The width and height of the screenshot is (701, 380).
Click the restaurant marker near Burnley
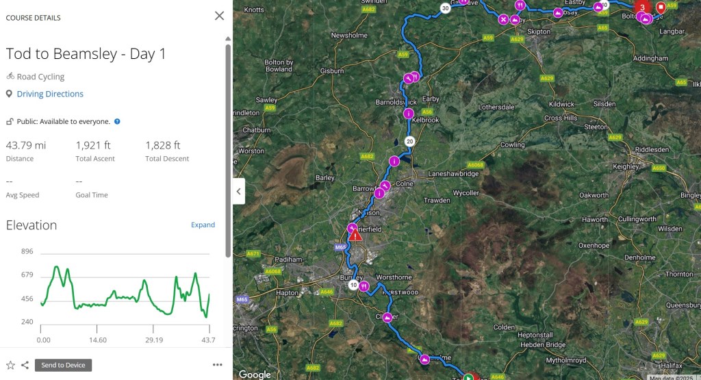tap(364, 286)
